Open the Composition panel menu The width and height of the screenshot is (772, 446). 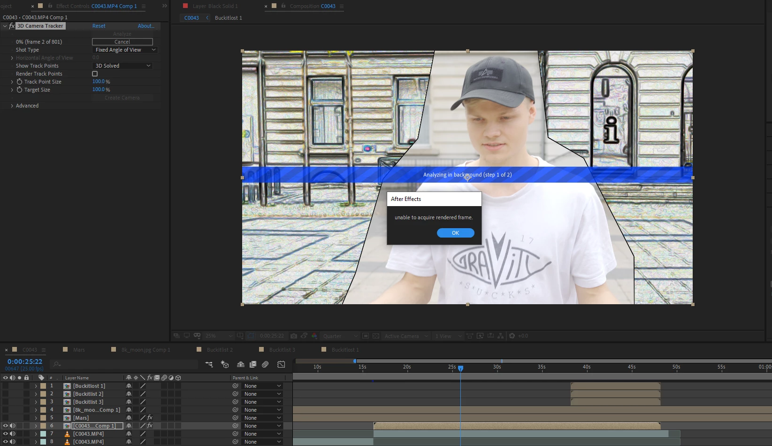(342, 6)
